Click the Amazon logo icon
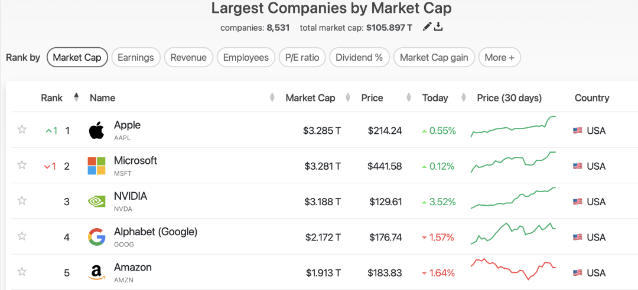This screenshot has width=638, height=290. [96, 272]
